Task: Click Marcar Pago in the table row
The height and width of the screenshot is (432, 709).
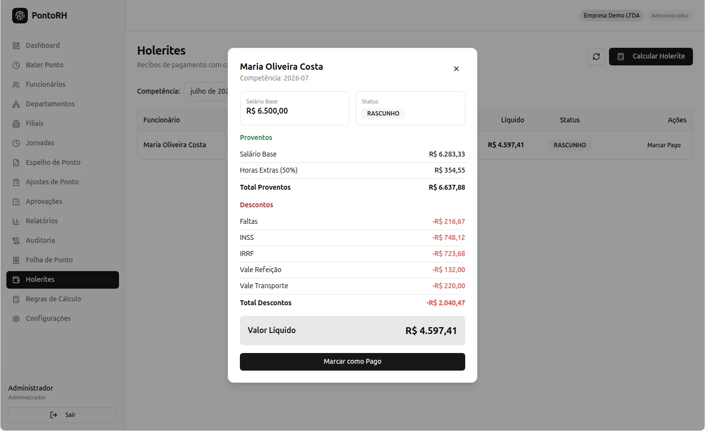Action: pyautogui.click(x=664, y=145)
